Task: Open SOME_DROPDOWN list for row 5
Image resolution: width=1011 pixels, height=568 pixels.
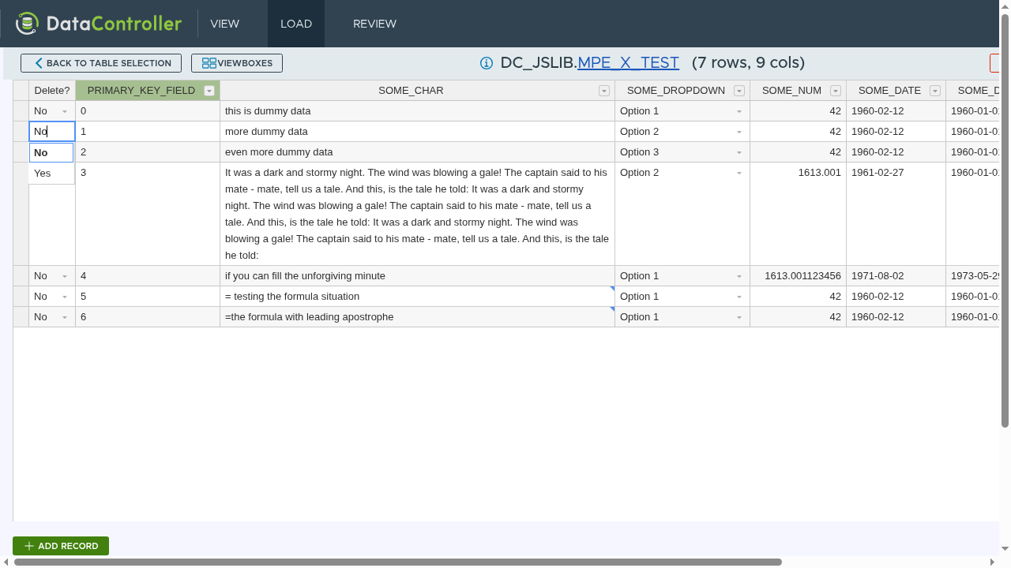Action: point(739,297)
